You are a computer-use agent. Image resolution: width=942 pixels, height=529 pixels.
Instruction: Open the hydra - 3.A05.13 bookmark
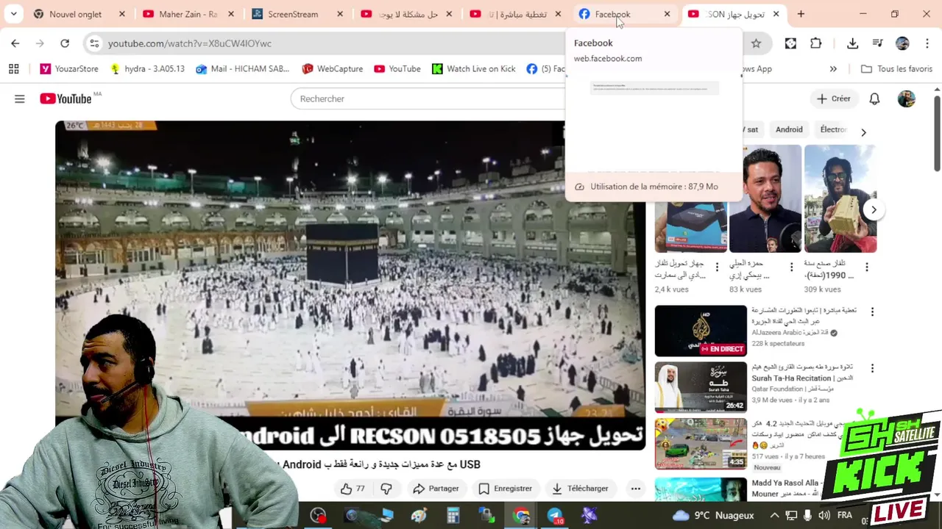[147, 68]
